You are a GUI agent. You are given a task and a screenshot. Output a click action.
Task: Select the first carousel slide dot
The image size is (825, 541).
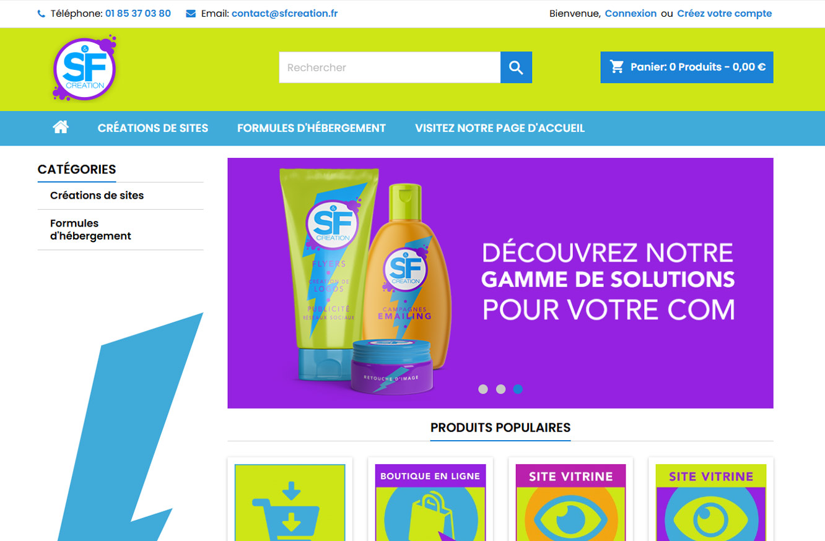coord(483,389)
